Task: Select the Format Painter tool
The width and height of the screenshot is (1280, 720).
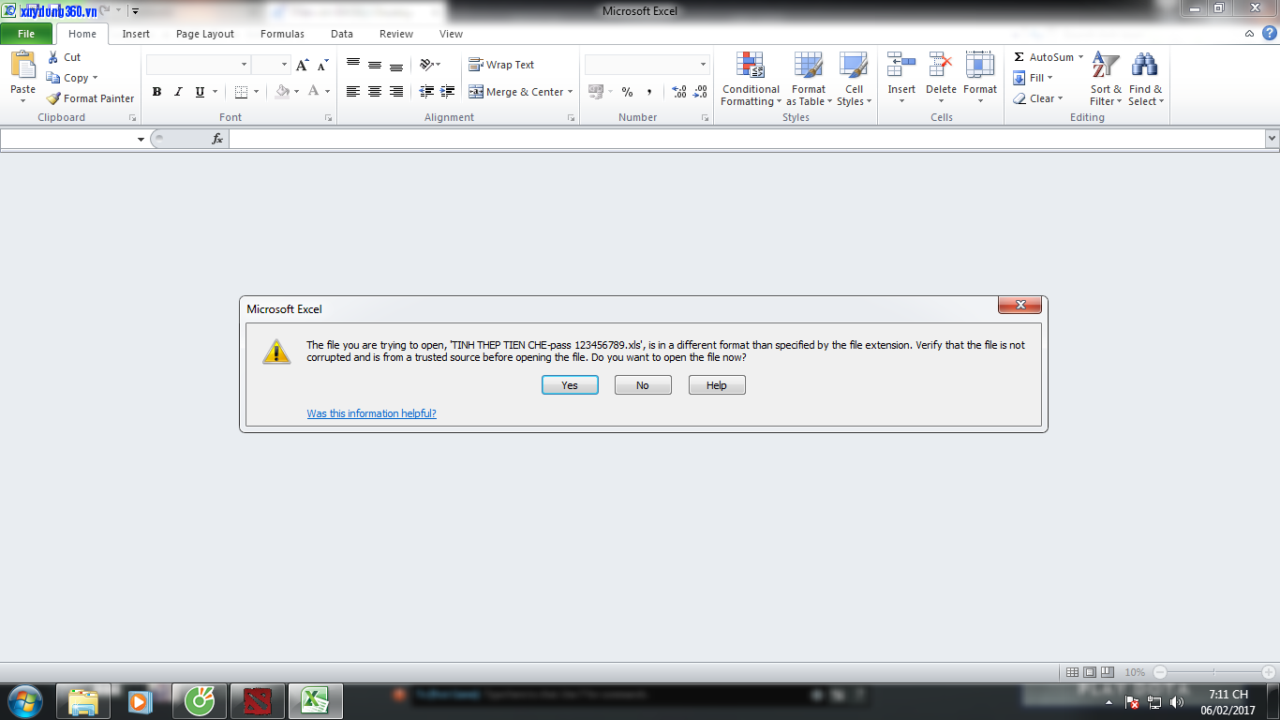Action: 91,98
